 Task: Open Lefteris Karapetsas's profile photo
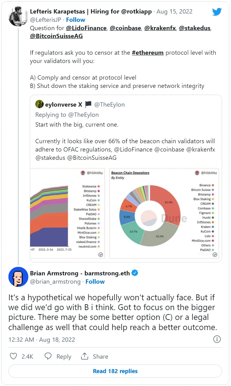(x=18, y=16)
